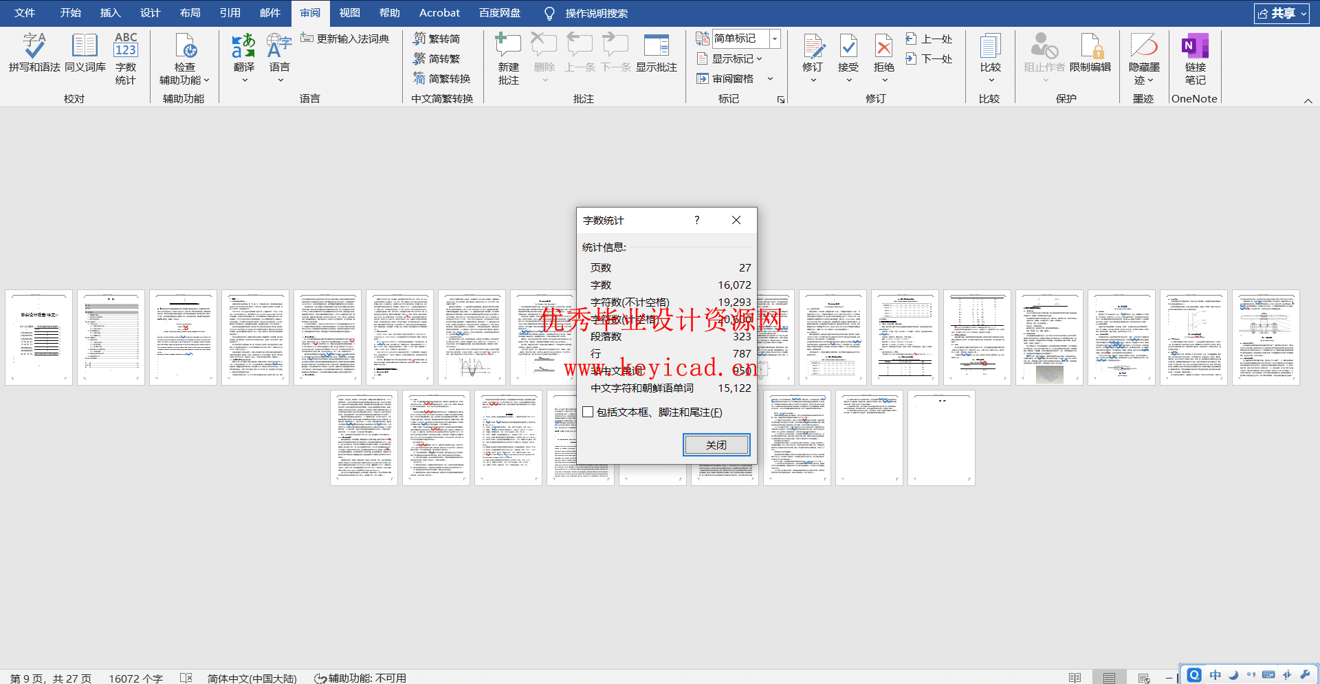The height and width of the screenshot is (684, 1320).
Task: Expand the Track Changes dropdown arrow
Action: pos(813,80)
